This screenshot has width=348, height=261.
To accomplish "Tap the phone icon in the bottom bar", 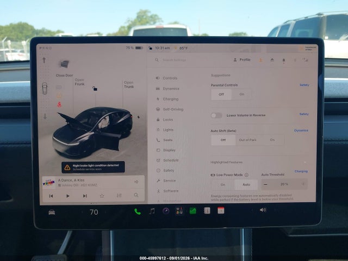I will coord(138,212).
